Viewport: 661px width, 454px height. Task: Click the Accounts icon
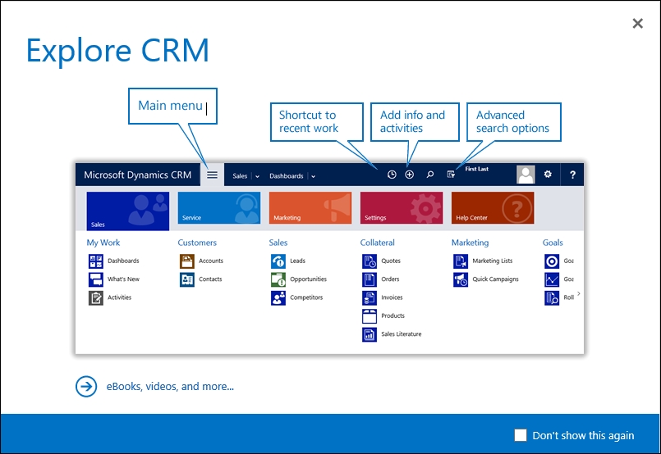(x=187, y=261)
